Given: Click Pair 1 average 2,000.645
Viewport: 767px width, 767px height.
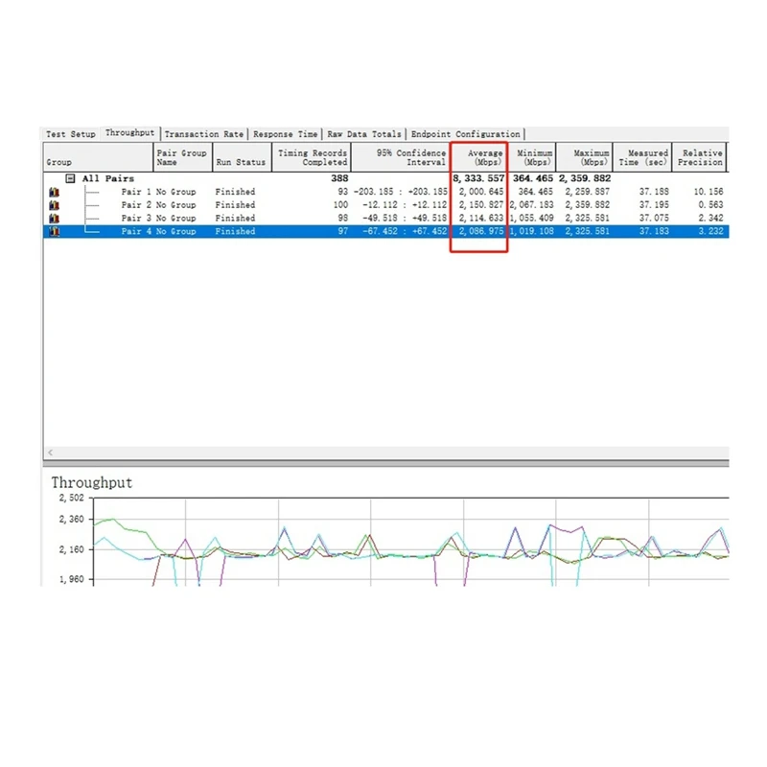Looking at the screenshot, I should tap(481, 192).
